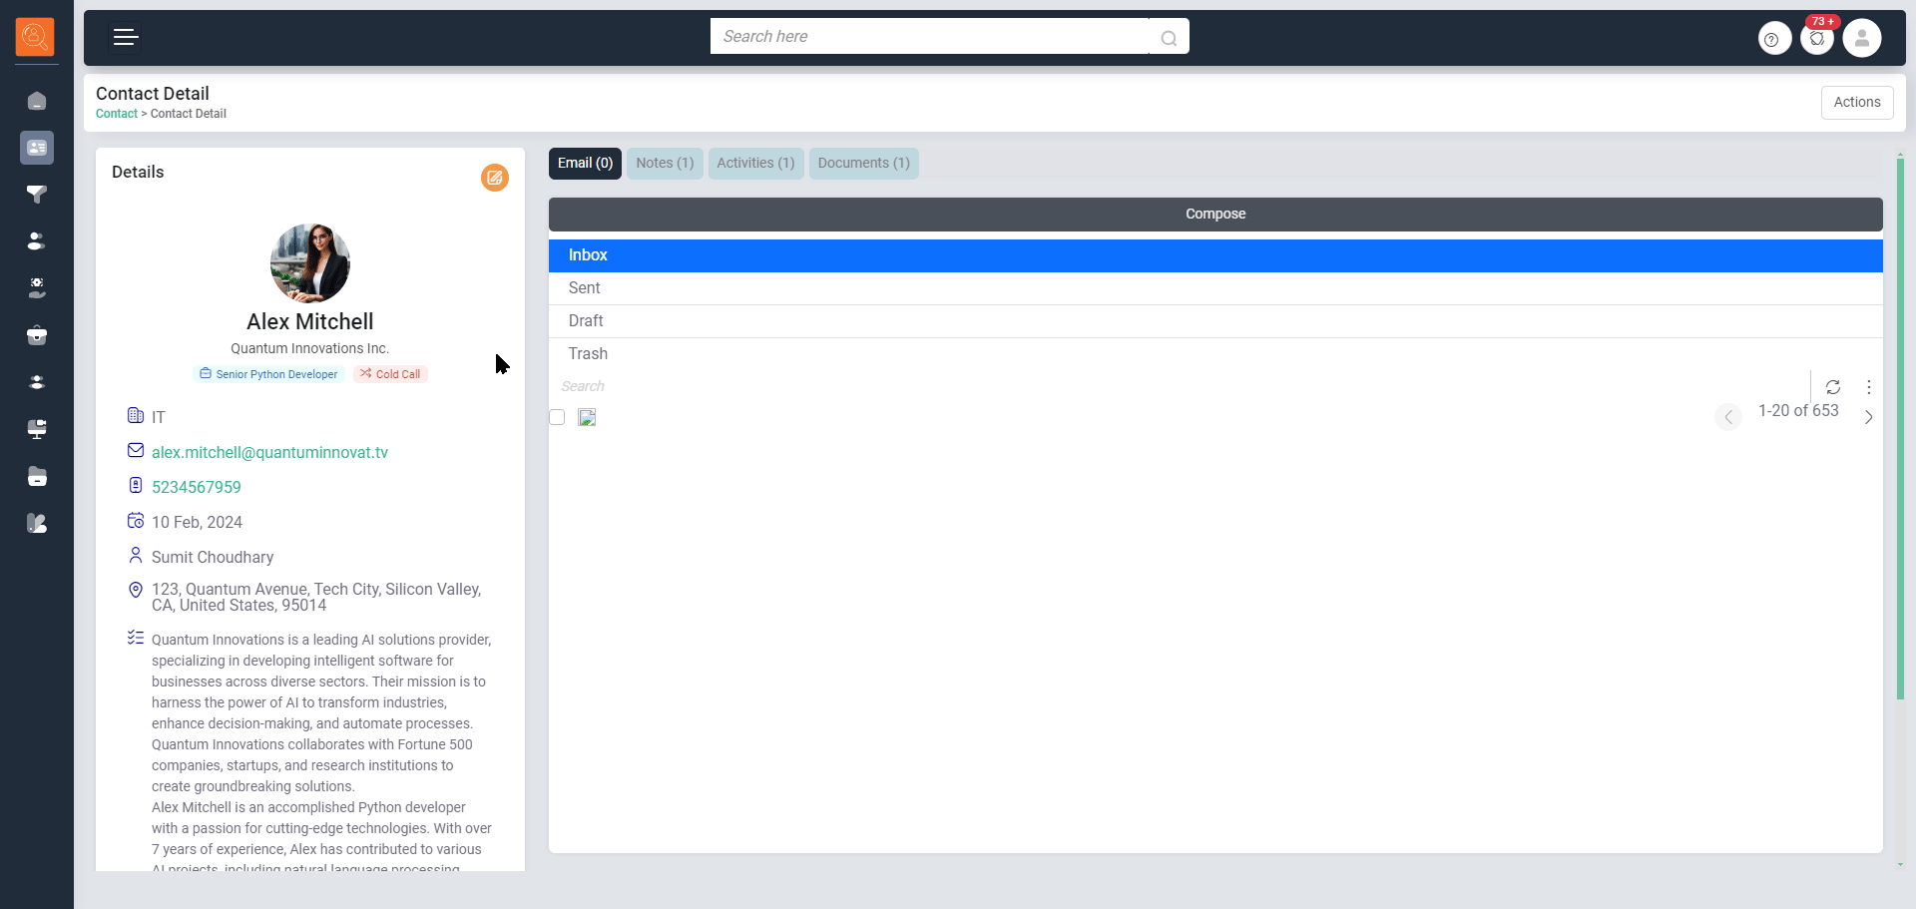Go to next page of emails

click(1868, 417)
